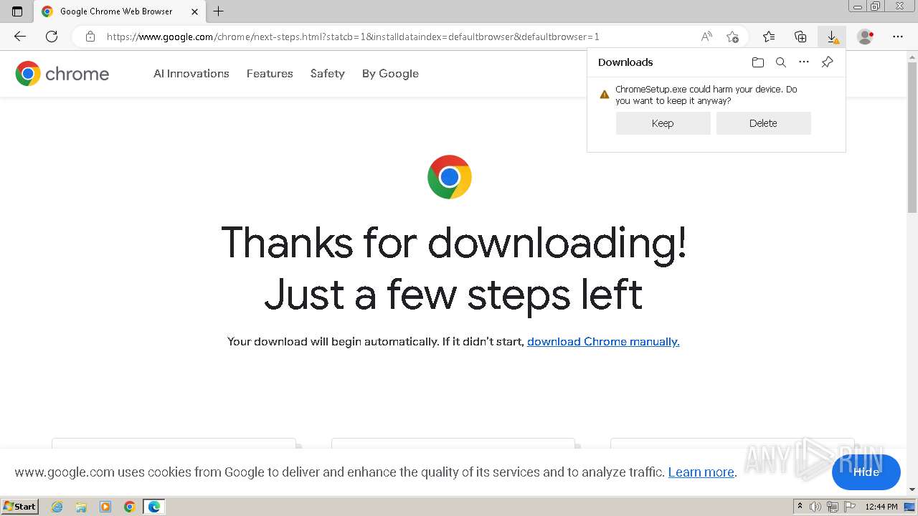The height and width of the screenshot is (516, 918).
Task: Open File Explorer from taskbar
Action: point(81,507)
